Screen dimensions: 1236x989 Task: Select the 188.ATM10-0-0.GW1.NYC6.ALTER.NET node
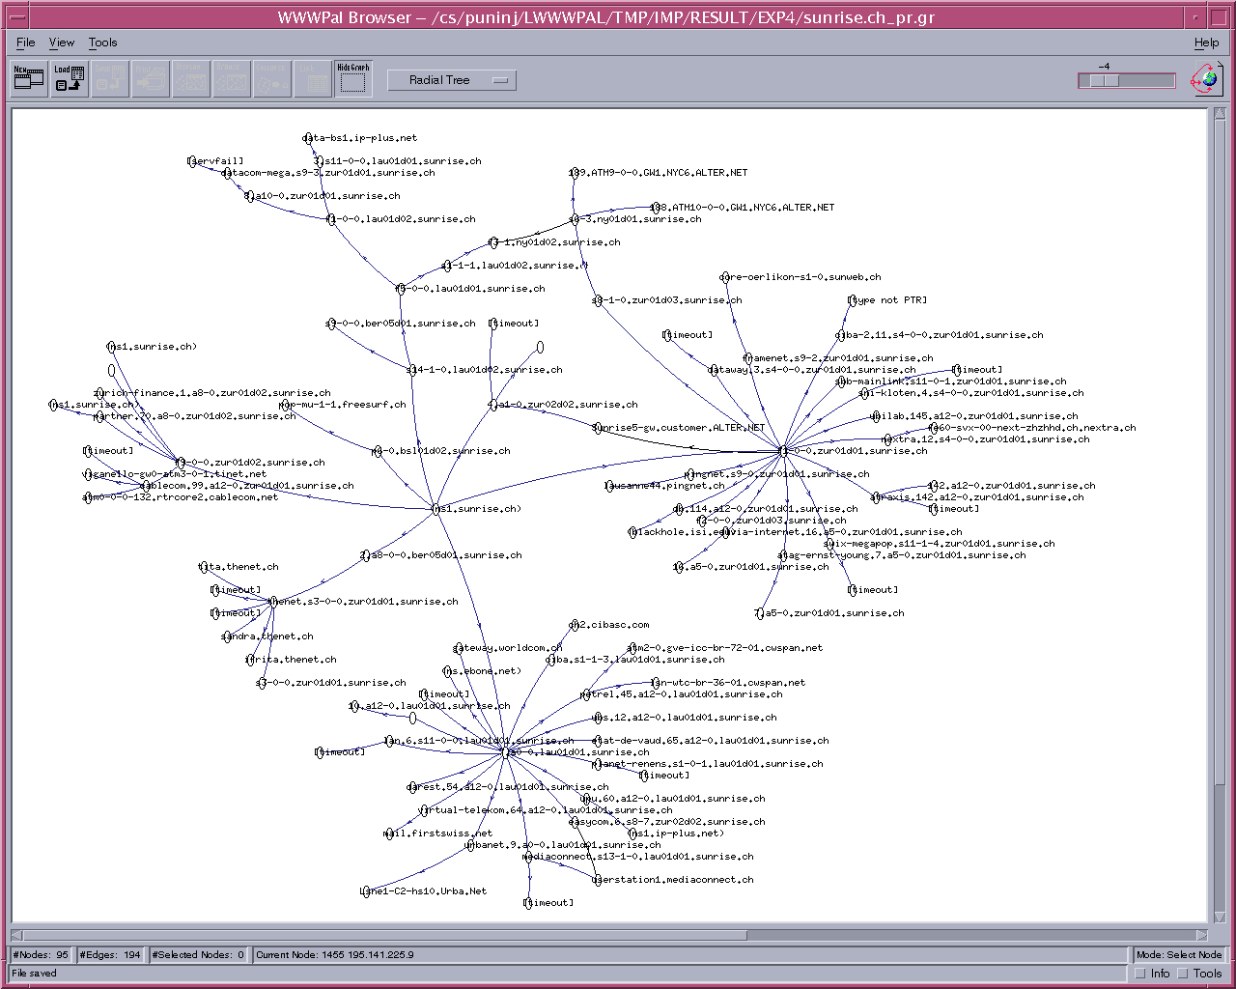click(657, 208)
